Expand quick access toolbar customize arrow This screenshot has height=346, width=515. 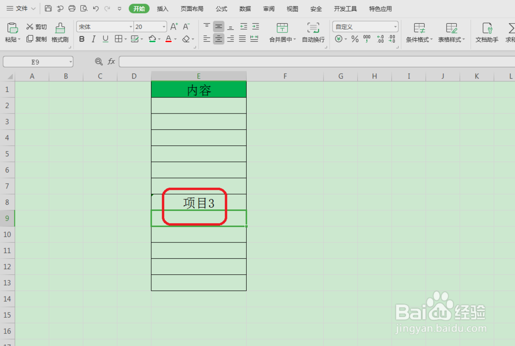[x=119, y=9]
